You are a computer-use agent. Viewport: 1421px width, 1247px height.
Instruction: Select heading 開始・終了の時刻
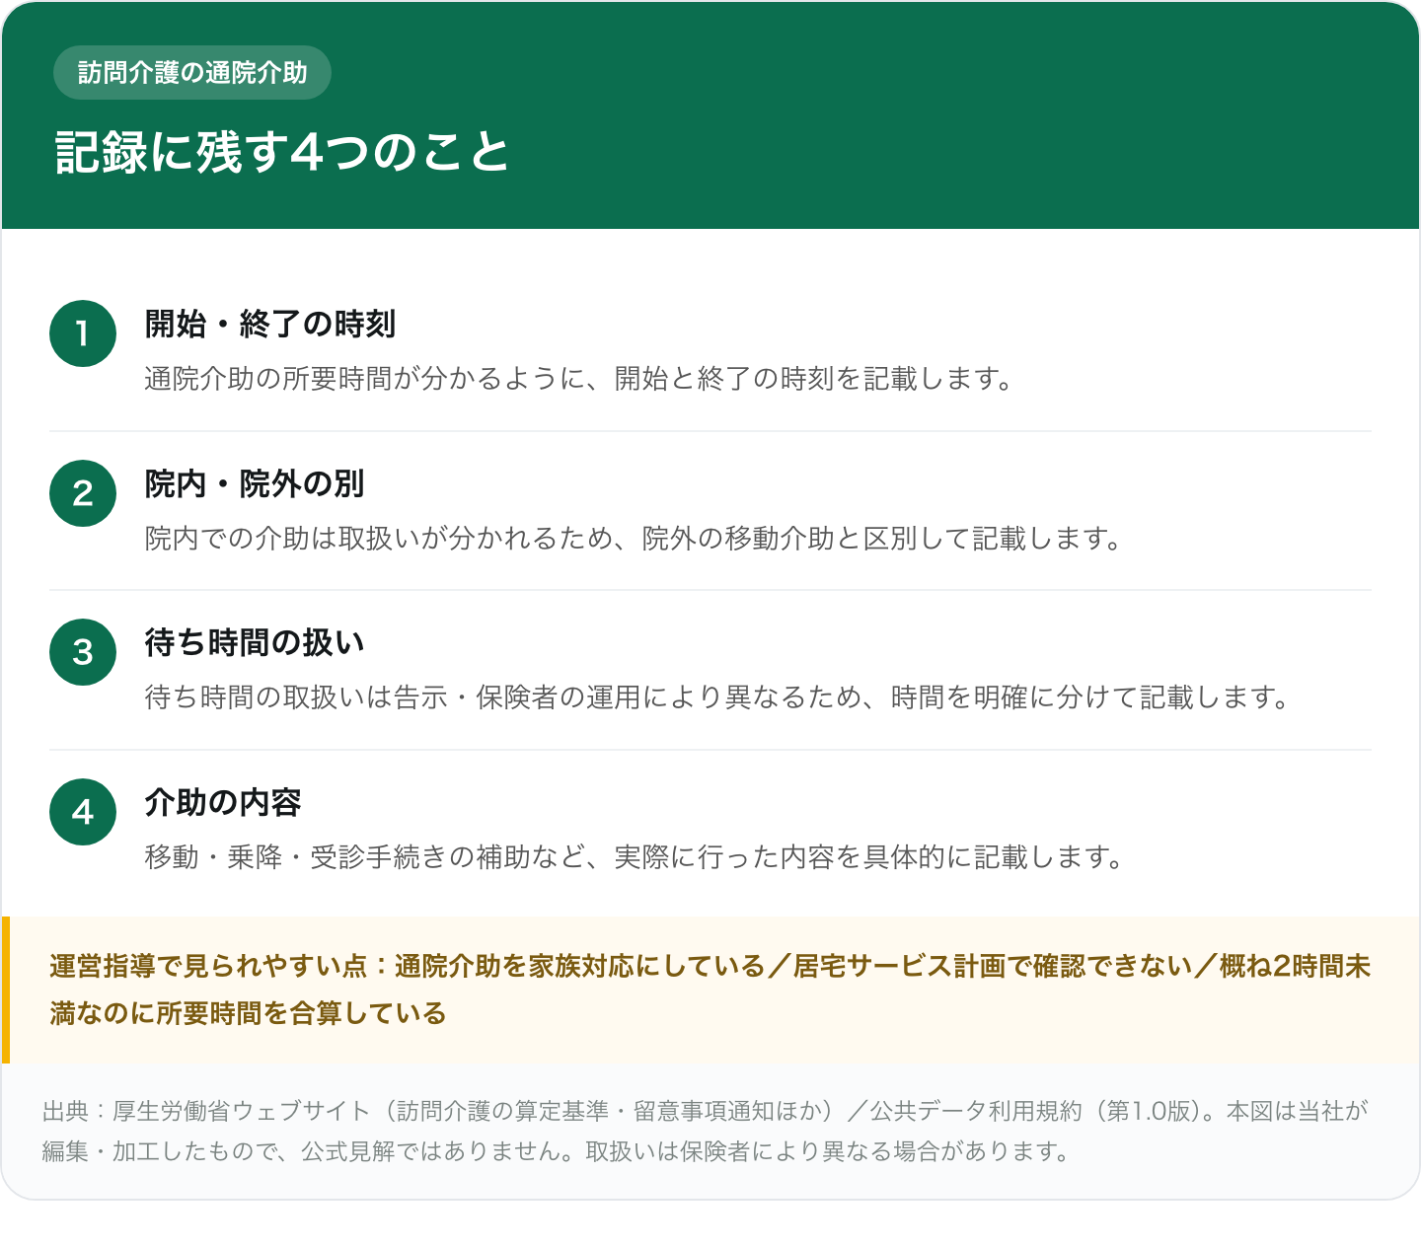[270, 324]
